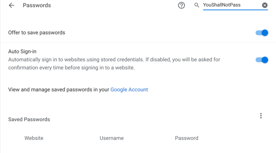The width and height of the screenshot is (276, 153).
Task: Focus the search field containing YouShallNotPass
Action: 232,5
